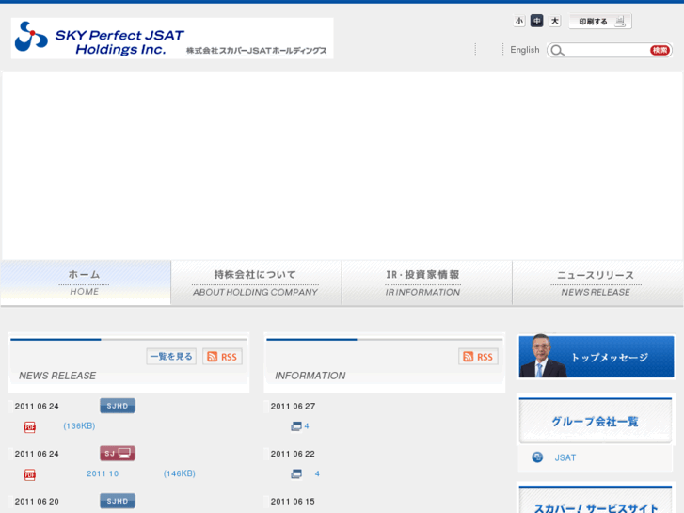The height and width of the screenshot is (513, 684).
Task: Open RSS feed for Information panel
Action: (478, 357)
